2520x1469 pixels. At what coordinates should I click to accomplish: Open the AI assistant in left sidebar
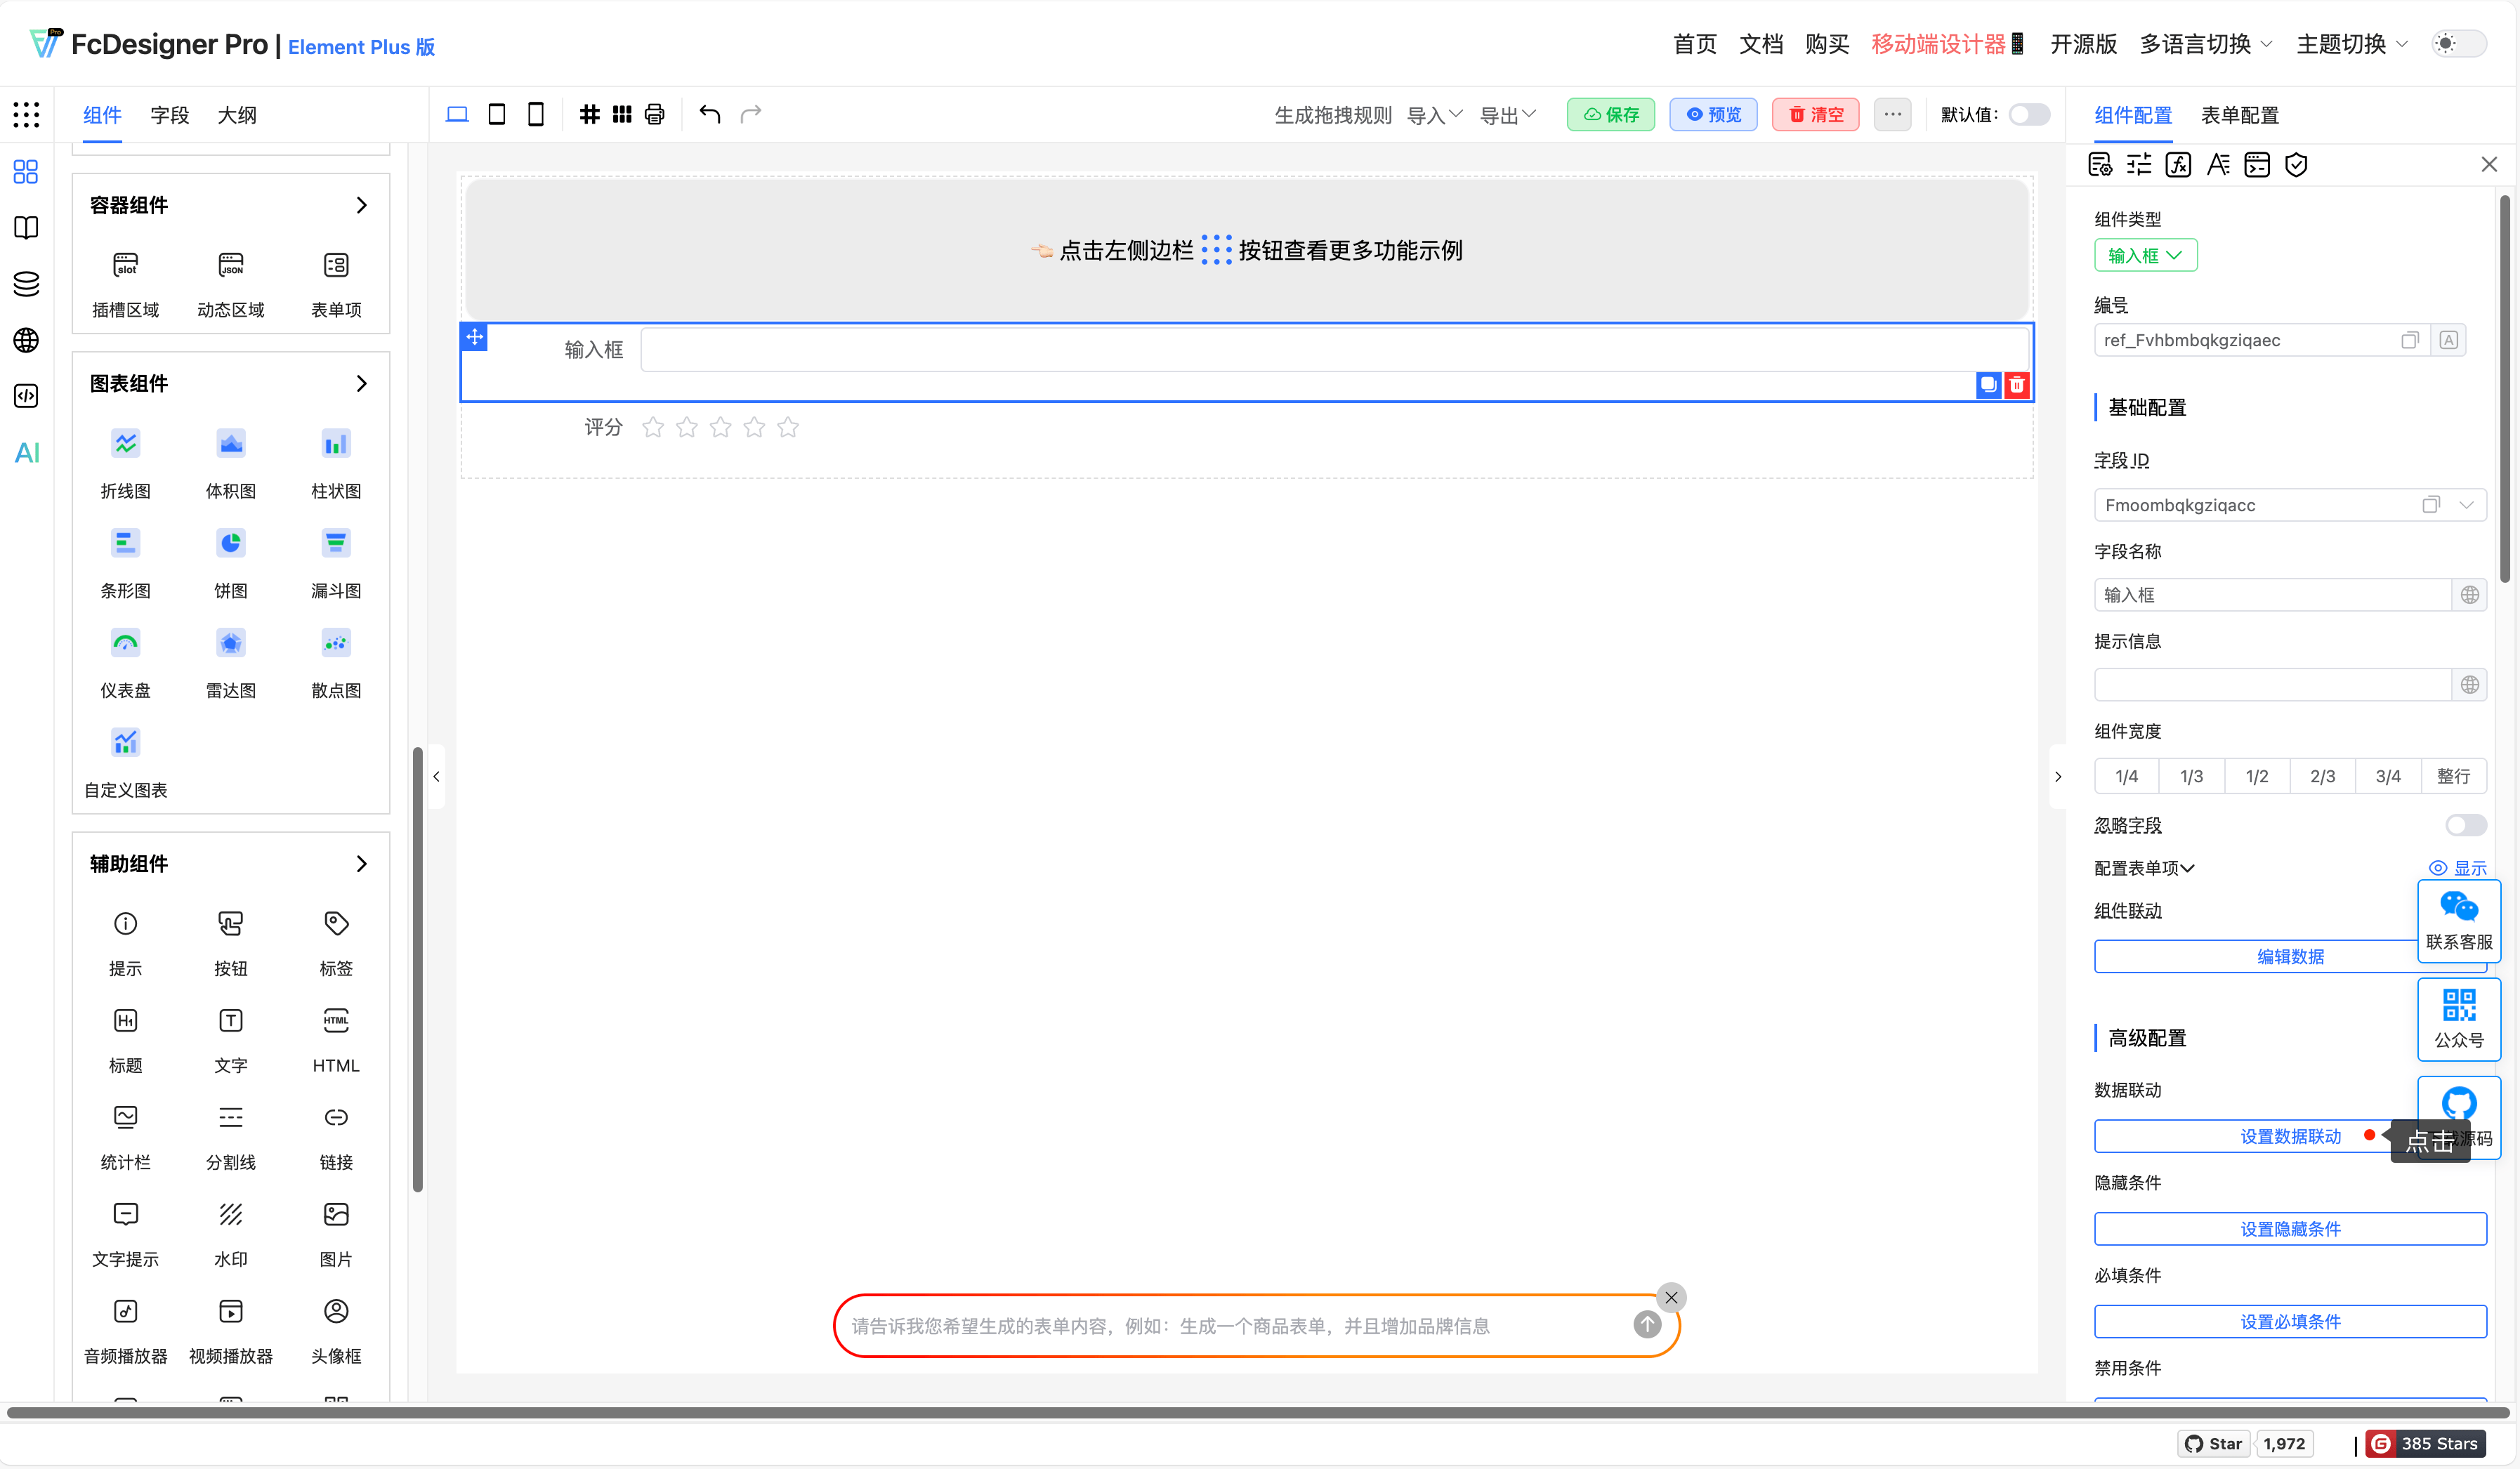click(x=26, y=452)
